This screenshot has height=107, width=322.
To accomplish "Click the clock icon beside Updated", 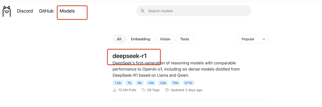I will 167,90.
